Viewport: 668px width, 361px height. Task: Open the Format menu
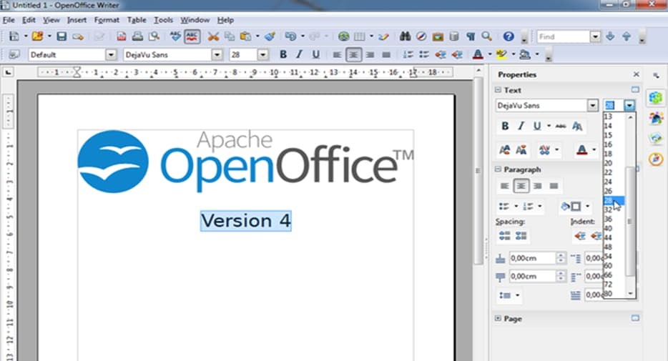[107, 20]
